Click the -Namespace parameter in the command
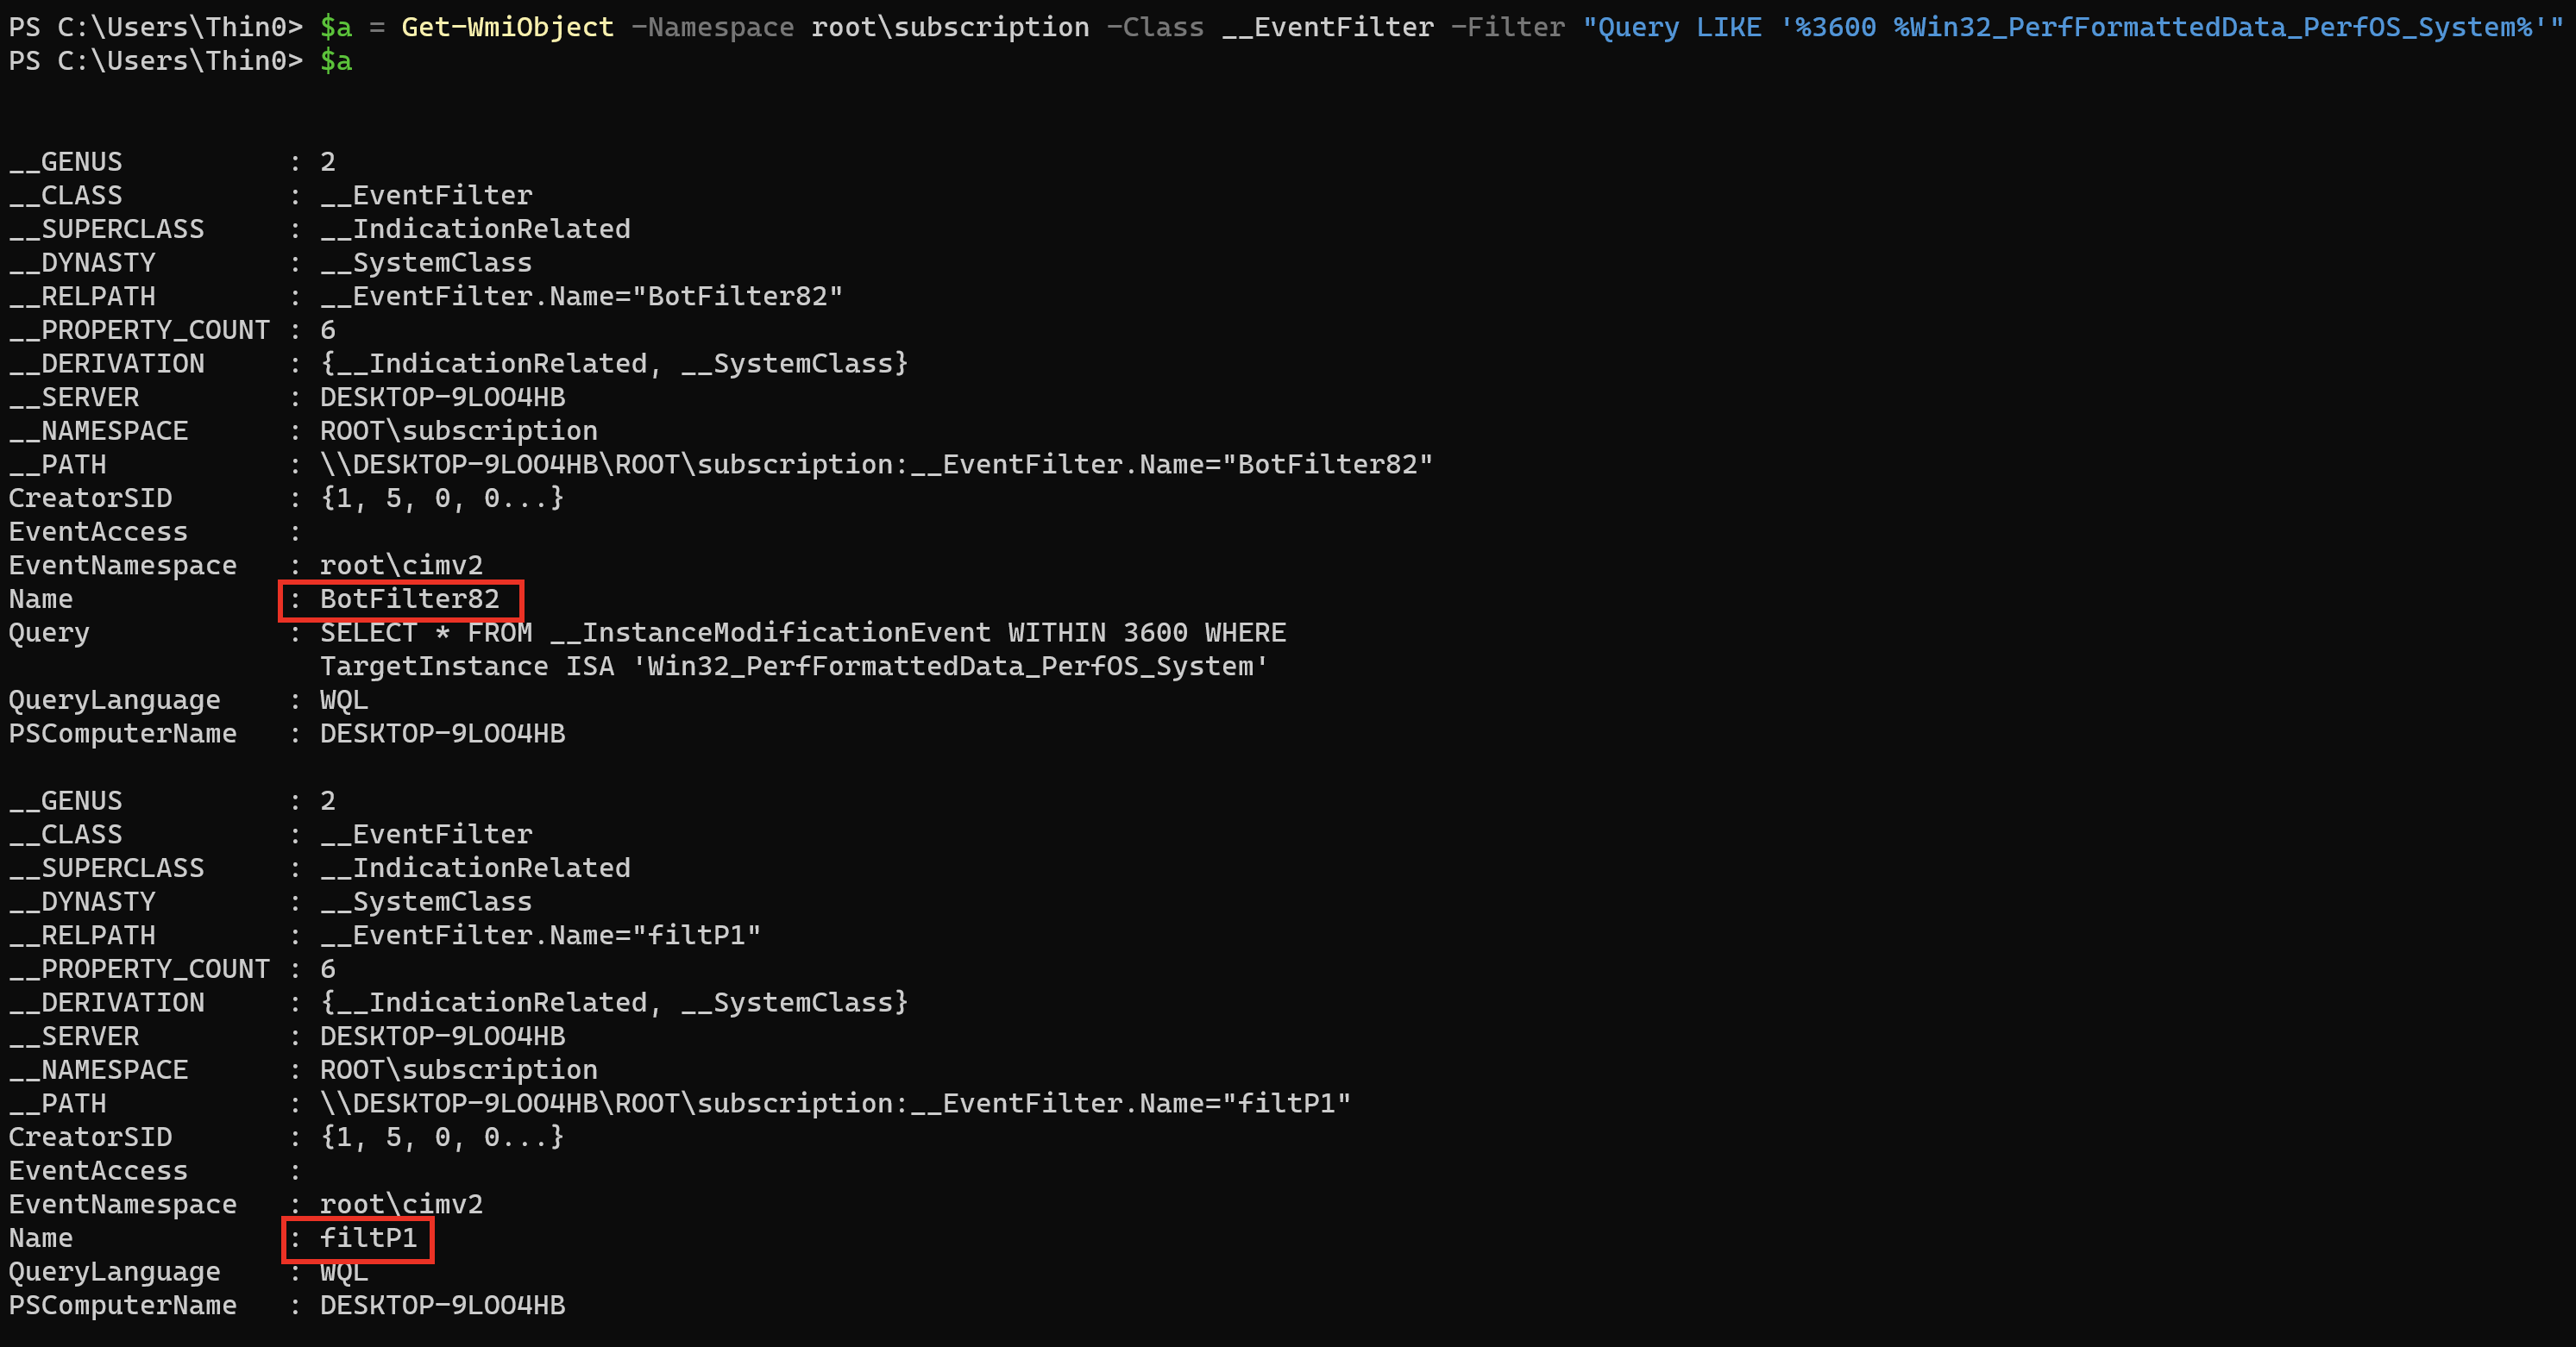 [x=712, y=27]
